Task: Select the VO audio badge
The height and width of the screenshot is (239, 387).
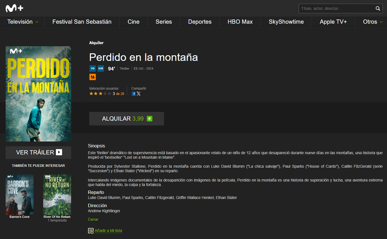Action: [x=93, y=68]
